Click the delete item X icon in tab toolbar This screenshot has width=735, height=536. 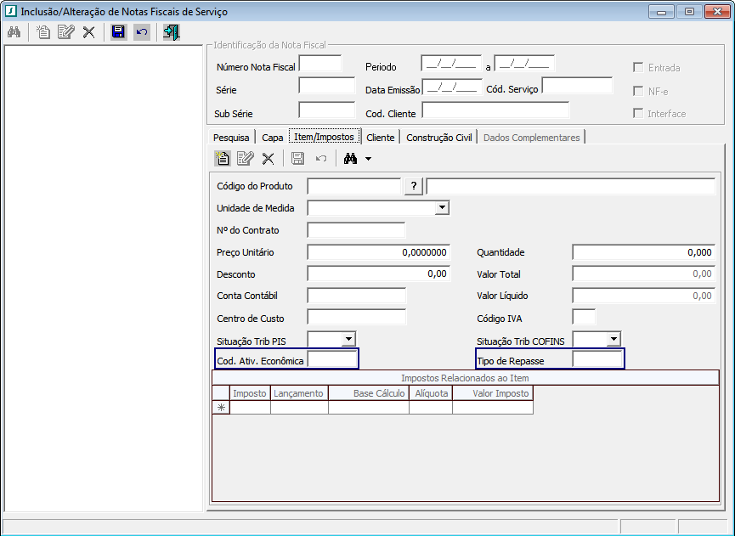(268, 158)
